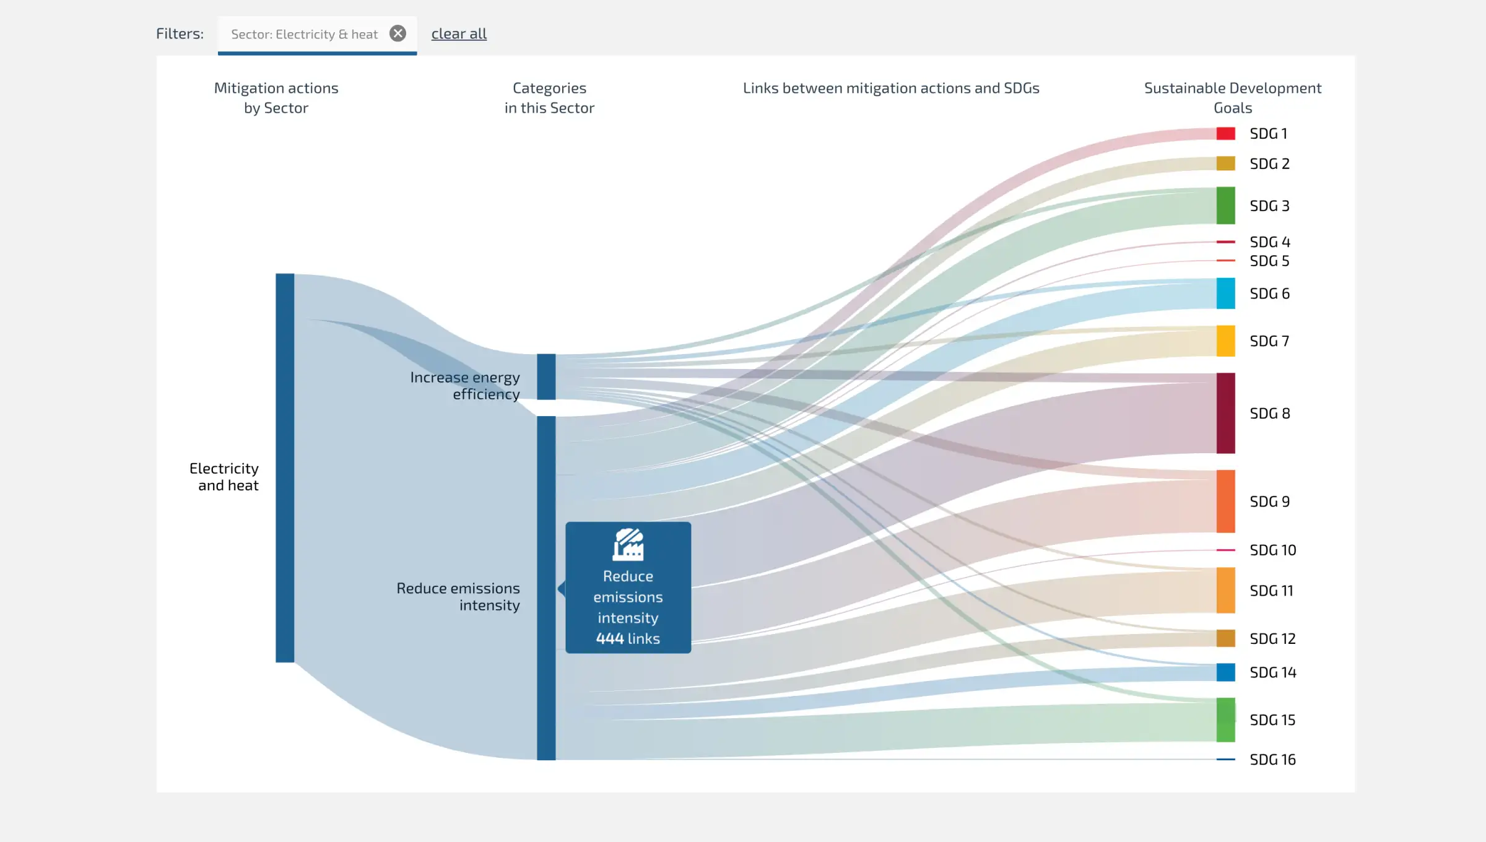
Task: Remove the Electricity & heat sector filter
Action: [398, 33]
